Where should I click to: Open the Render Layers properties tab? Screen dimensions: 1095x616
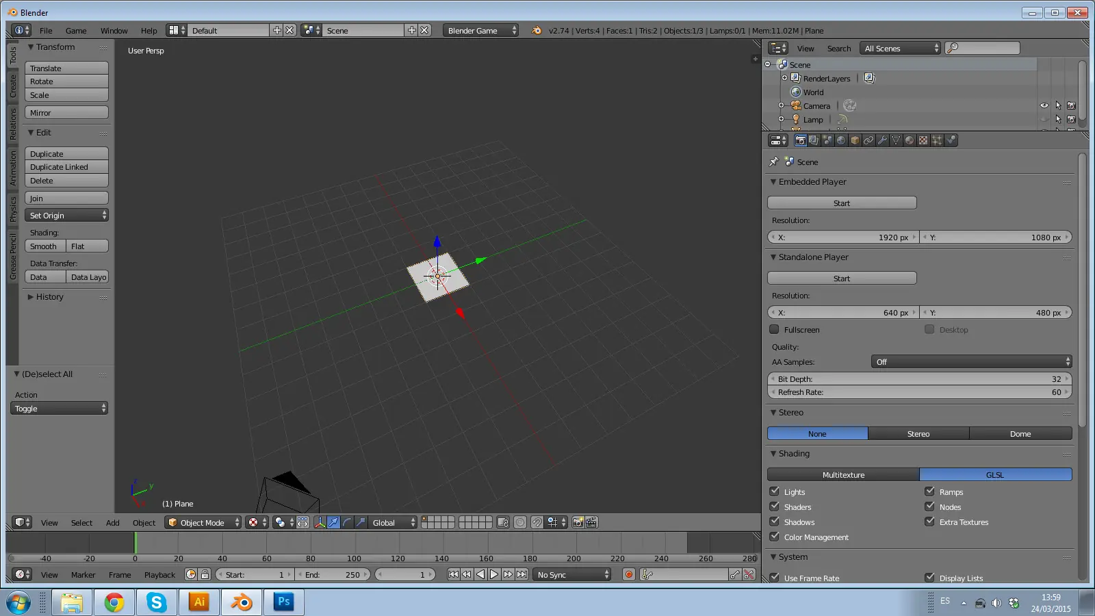click(814, 140)
